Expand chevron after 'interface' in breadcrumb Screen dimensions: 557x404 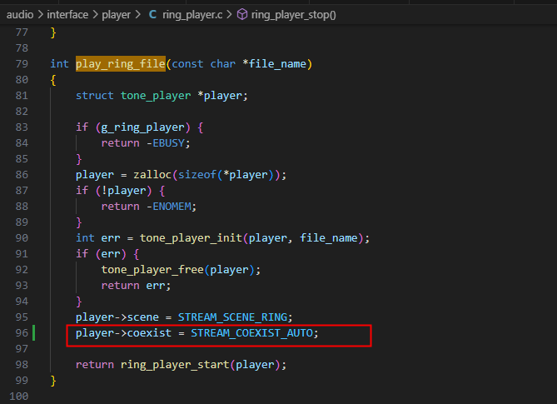point(95,14)
